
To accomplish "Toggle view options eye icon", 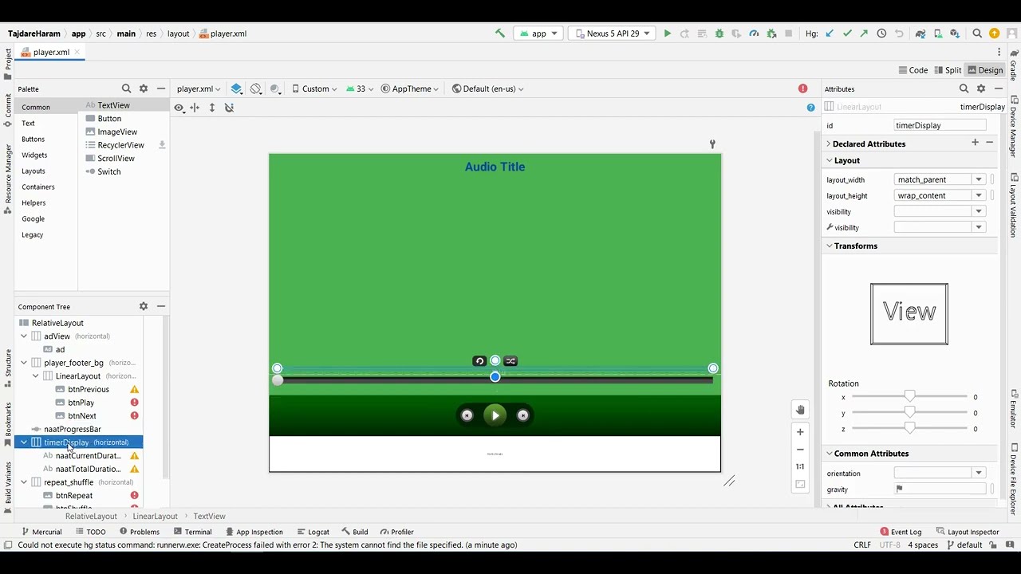I will [179, 108].
